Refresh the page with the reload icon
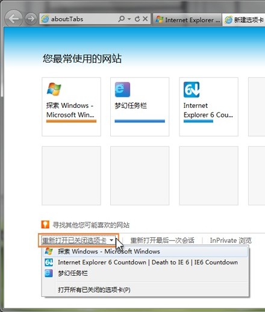265x312 pixels. [x=137, y=19]
